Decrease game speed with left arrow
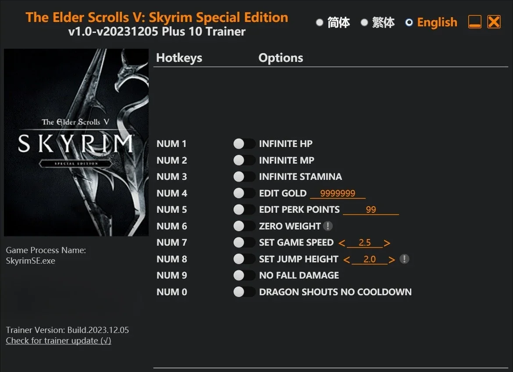 coord(342,243)
